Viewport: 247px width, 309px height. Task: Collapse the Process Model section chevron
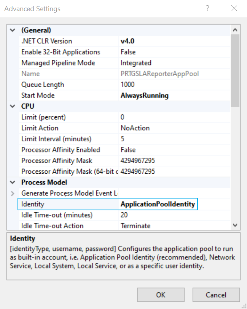coord(13,183)
